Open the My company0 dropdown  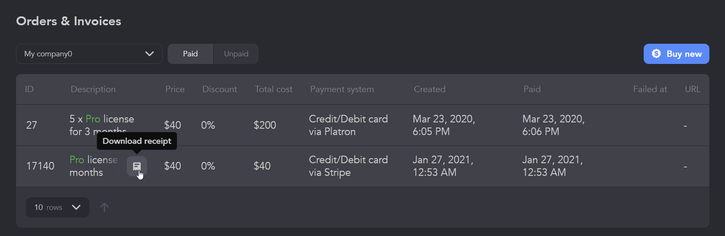89,54
